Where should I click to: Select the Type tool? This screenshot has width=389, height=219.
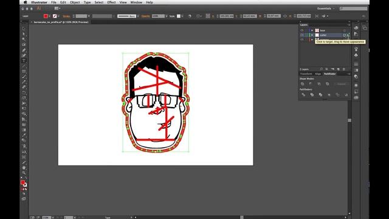24,61
